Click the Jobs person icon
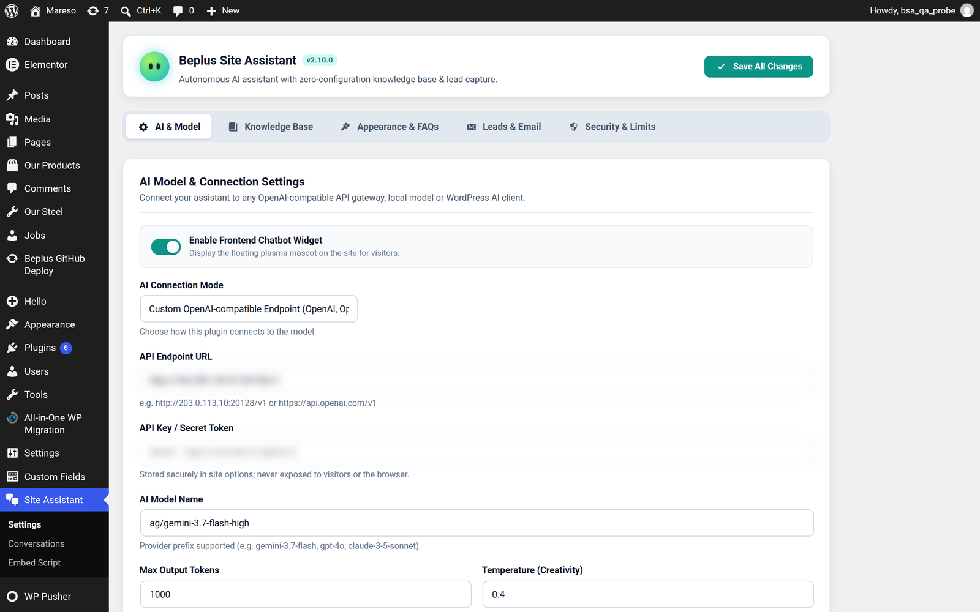This screenshot has width=980, height=612. click(12, 235)
